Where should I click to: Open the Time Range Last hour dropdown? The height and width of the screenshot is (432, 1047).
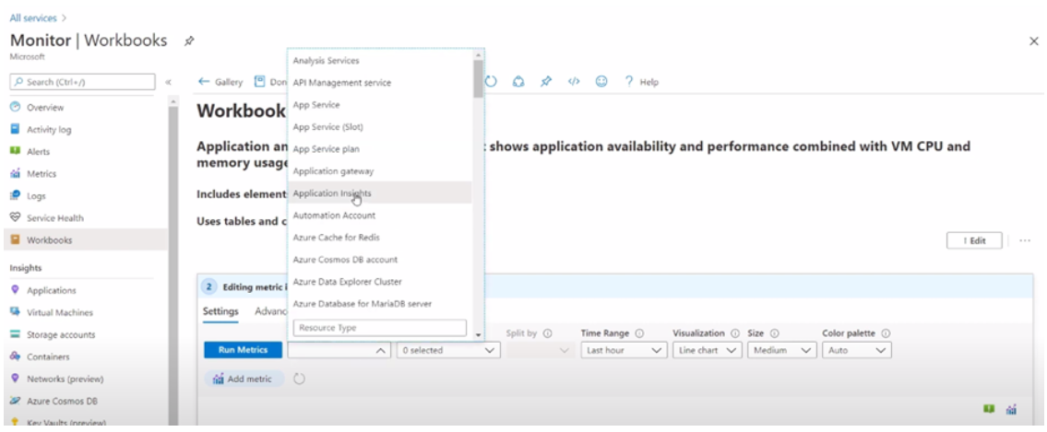[624, 350]
